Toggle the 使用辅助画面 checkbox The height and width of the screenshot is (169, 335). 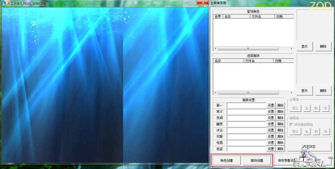pos(291,125)
